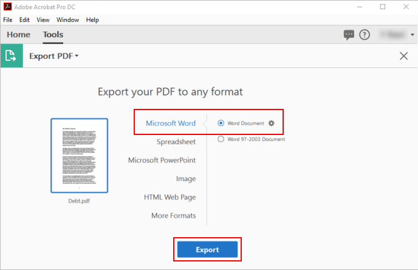
Task: Open the Edit menu
Action: point(24,20)
